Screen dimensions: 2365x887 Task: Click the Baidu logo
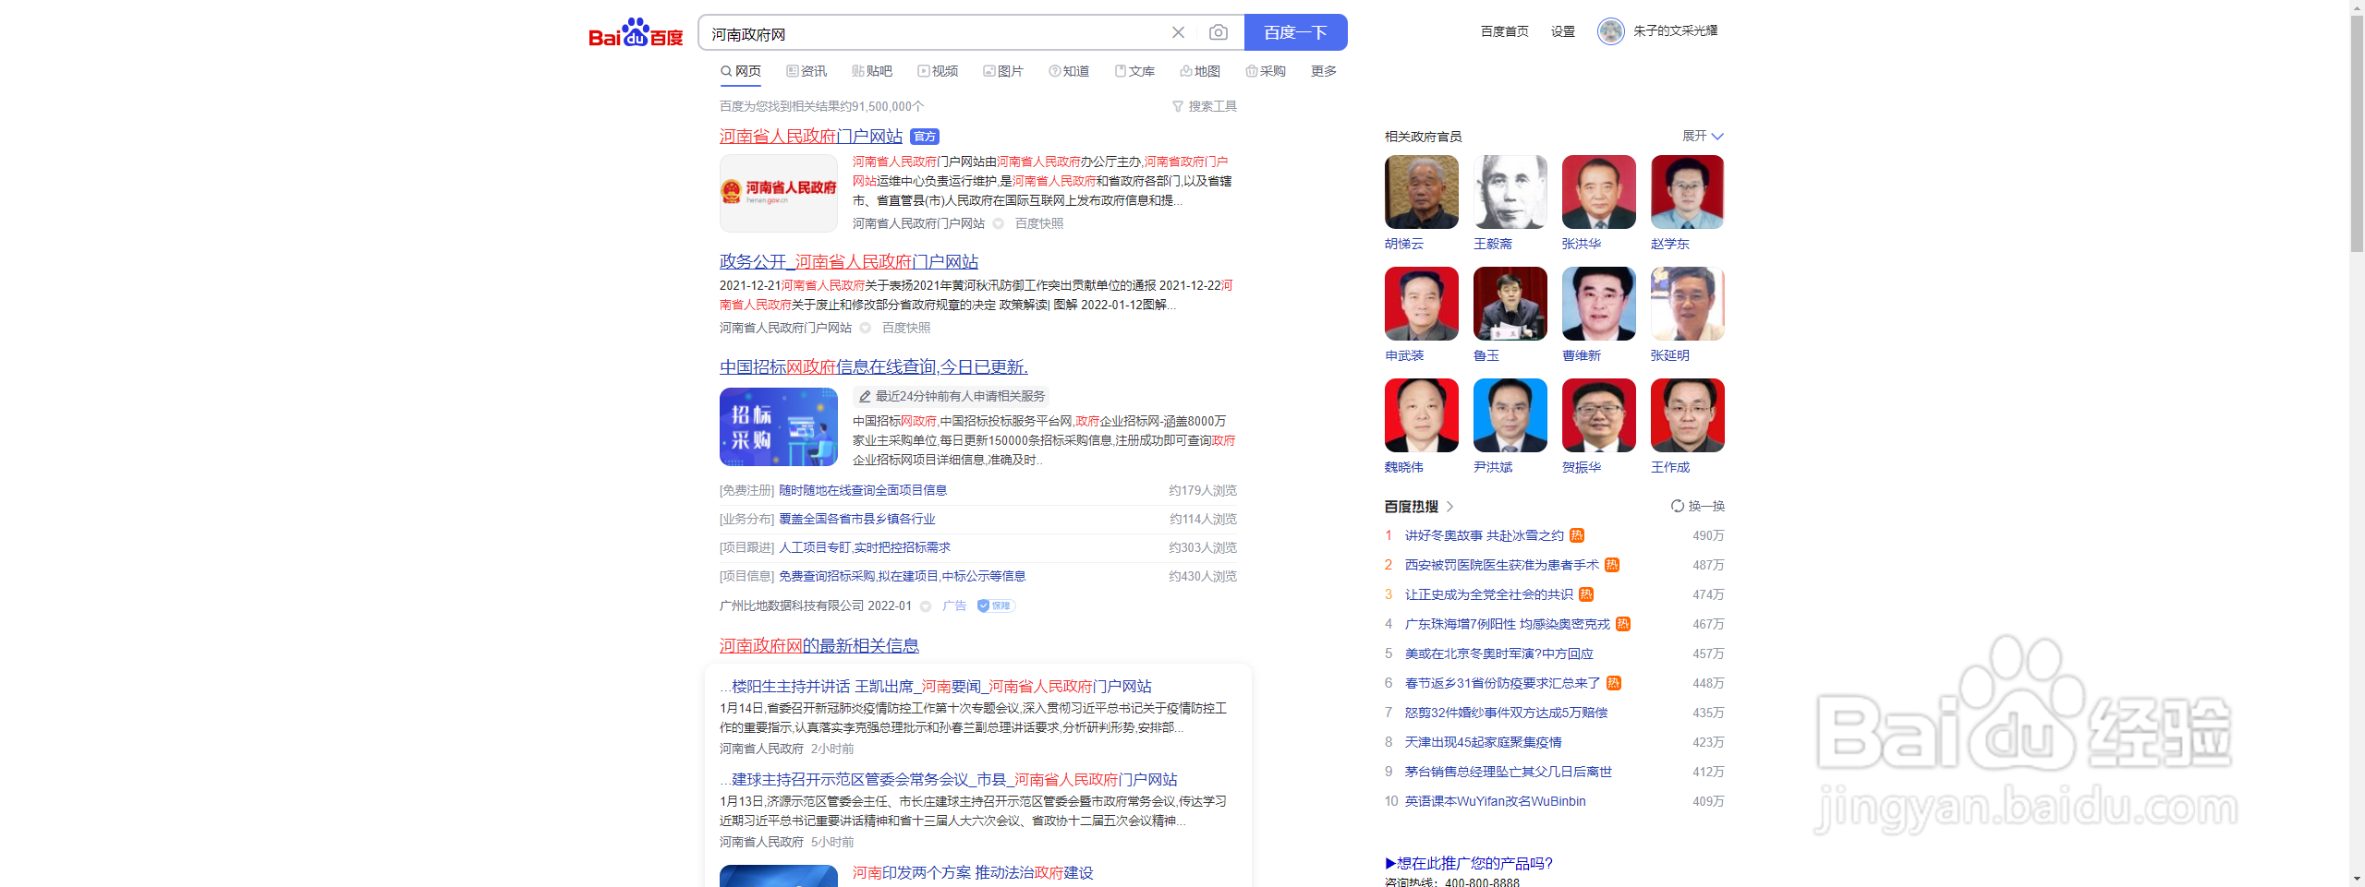pos(636,32)
